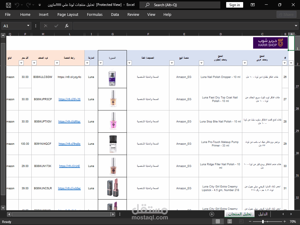Open Ribbon Display Options icon

click(253, 5)
